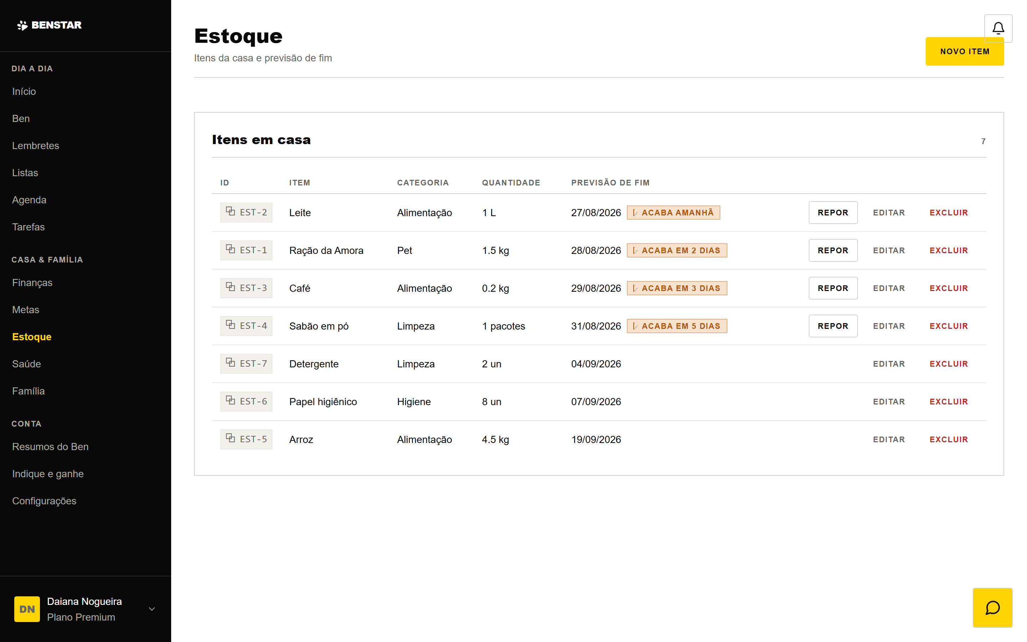Open Resumos do Ben
The height and width of the screenshot is (642, 1027).
tap(50, 447)
